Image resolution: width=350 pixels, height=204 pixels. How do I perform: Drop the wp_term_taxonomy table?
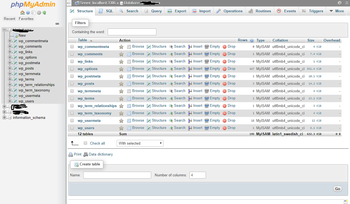click(229, 113)
